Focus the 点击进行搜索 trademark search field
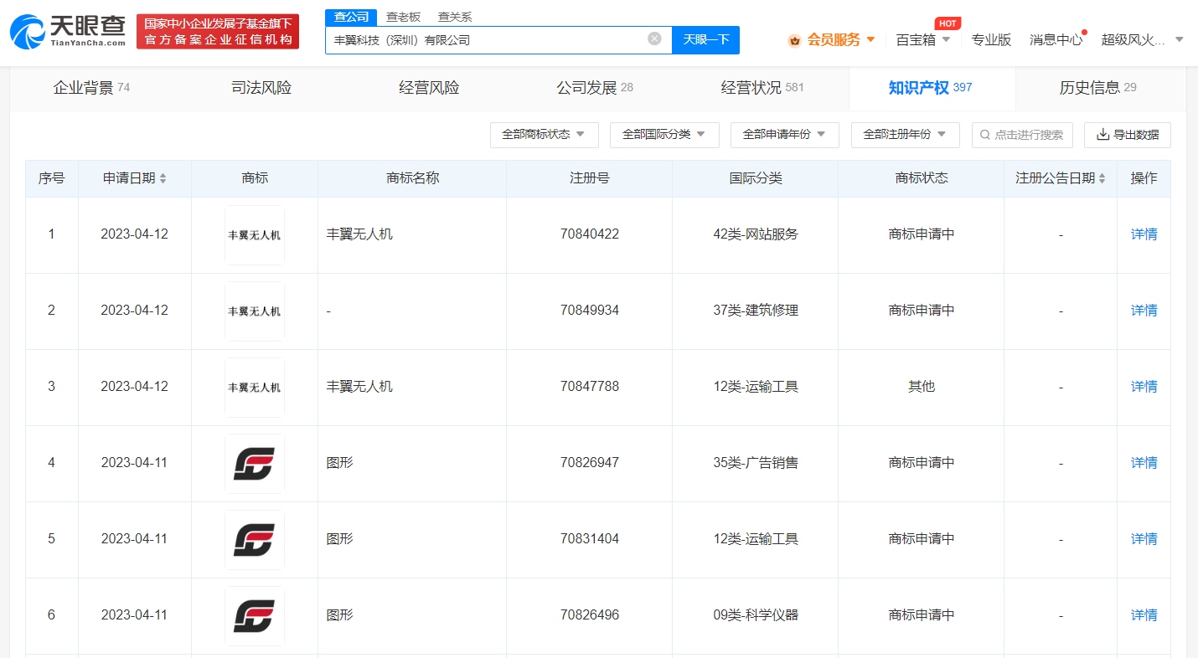Screen dimensions: 1198x658 coord(1022,135)
